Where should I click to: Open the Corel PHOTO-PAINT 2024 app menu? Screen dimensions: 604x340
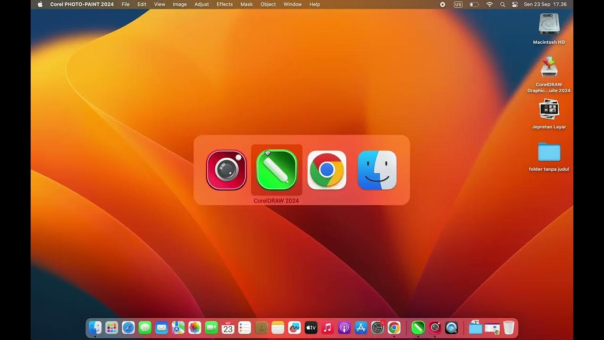[x=82, y=4]
